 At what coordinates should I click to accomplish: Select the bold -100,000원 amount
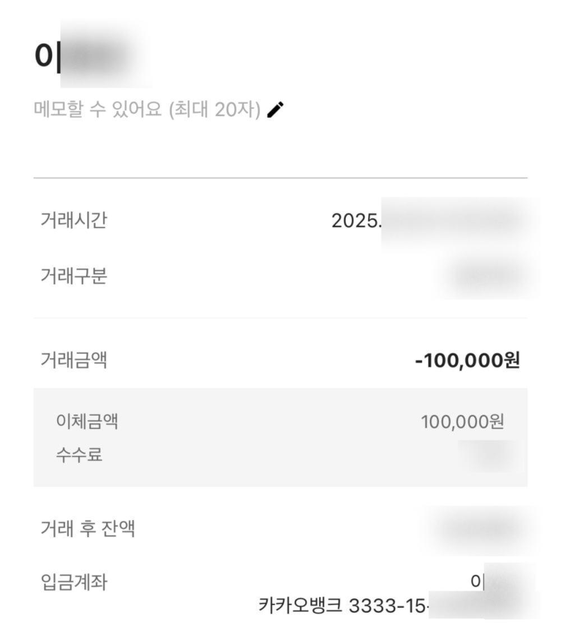click(x=467, y=361)
